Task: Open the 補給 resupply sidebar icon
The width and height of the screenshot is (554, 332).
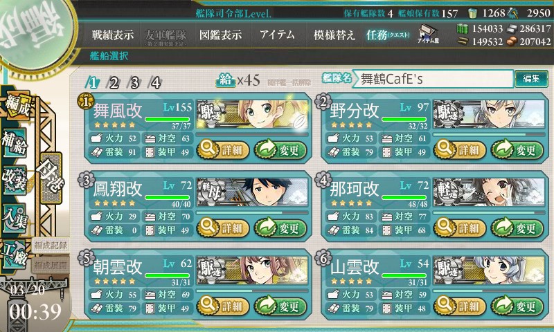Action: [x=15, y=143]
